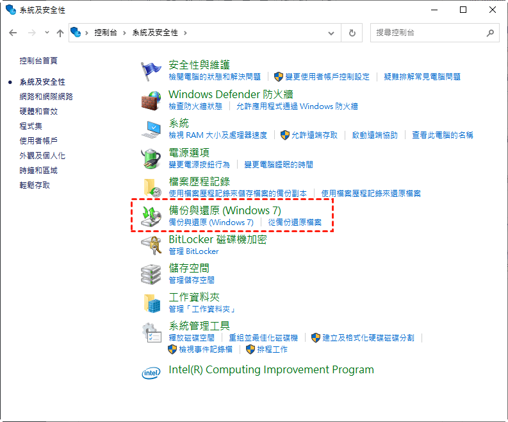Click shield icon beside 建立及格式化硬碟磁碟分割

coord(316,338)
